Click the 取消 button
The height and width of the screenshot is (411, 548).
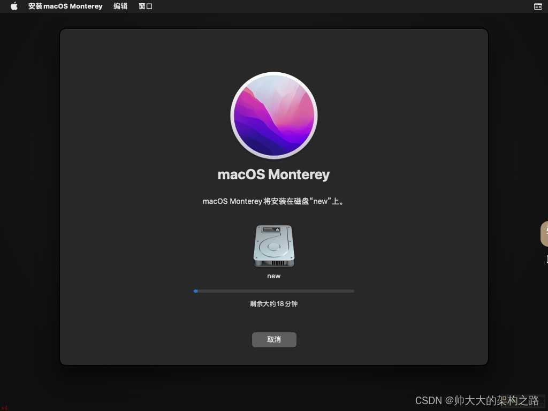click(x=274, y=339)
